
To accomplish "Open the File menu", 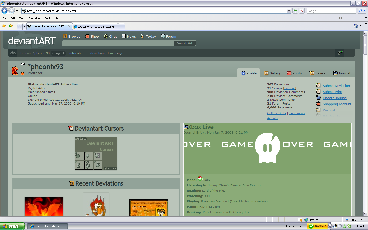I will tap(4, 18).
